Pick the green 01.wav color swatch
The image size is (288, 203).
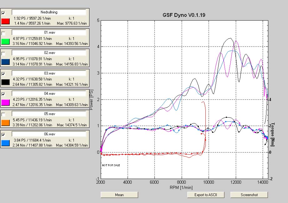(x=6, y=41)
